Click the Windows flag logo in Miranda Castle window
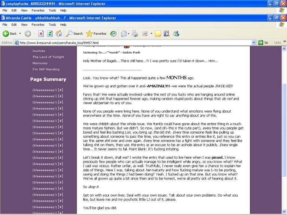Image resolution: width=287 pixels, height=215 pixels. [x=282, y=25]
